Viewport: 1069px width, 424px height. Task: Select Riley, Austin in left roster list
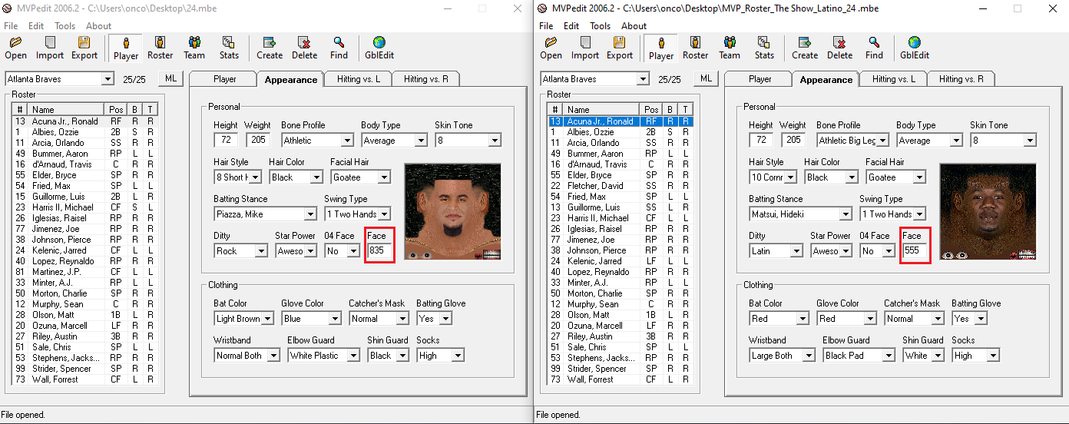click(x=84, y=336)
